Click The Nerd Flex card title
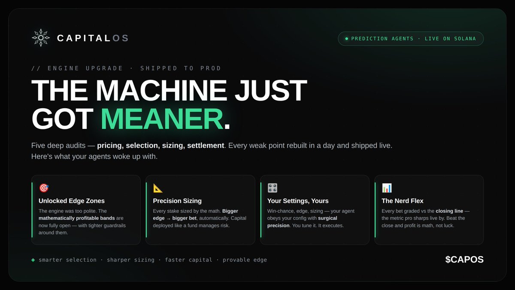515x290 pixels. 403,201
